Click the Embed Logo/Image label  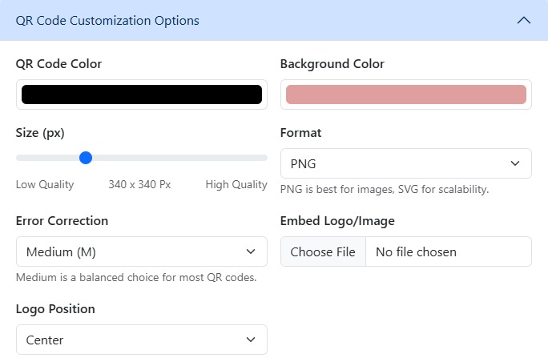point(337,221)
